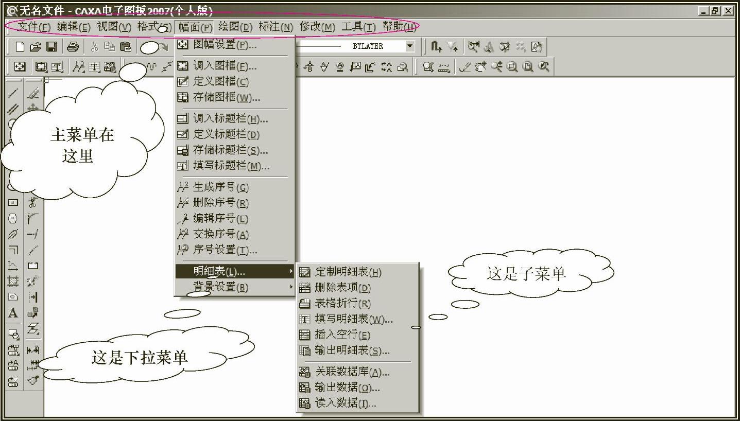Viewport: 740px width, 421px height.
Task: Click the Paste clipboard icon
Action: [125, 47]
